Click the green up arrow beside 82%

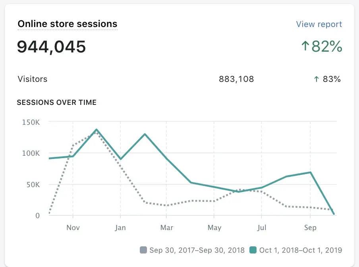(x=305, y=46)
